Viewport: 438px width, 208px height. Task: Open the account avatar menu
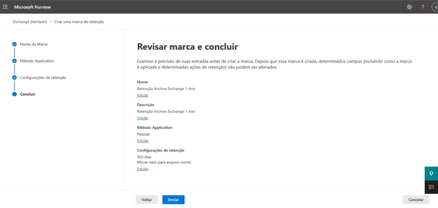pyautogui.click(x=434, y=7)
